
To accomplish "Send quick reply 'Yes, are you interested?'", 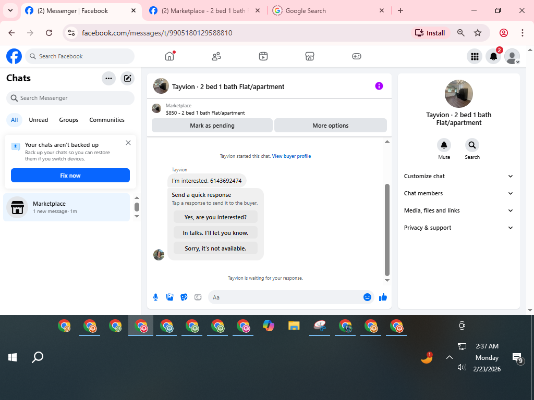I will coord(215,217).
